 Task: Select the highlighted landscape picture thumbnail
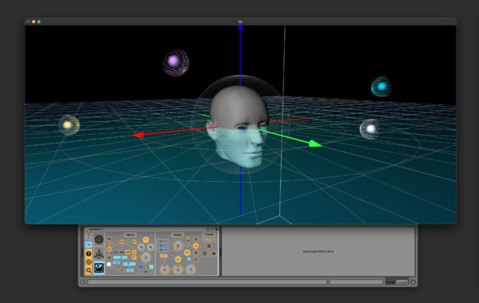(x=99, y=268)
